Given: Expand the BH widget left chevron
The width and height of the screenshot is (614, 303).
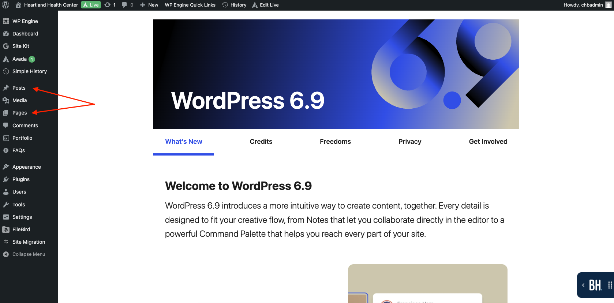Looking at the screenshot, I should point(583,285).
